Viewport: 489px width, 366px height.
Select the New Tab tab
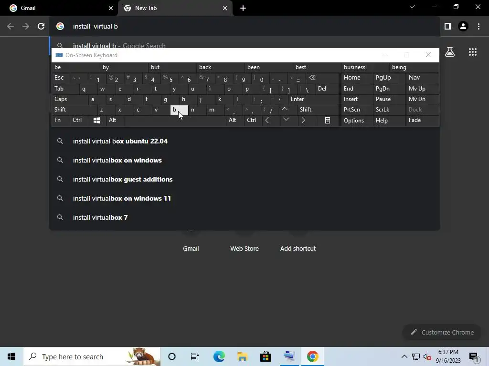(175, 8)
